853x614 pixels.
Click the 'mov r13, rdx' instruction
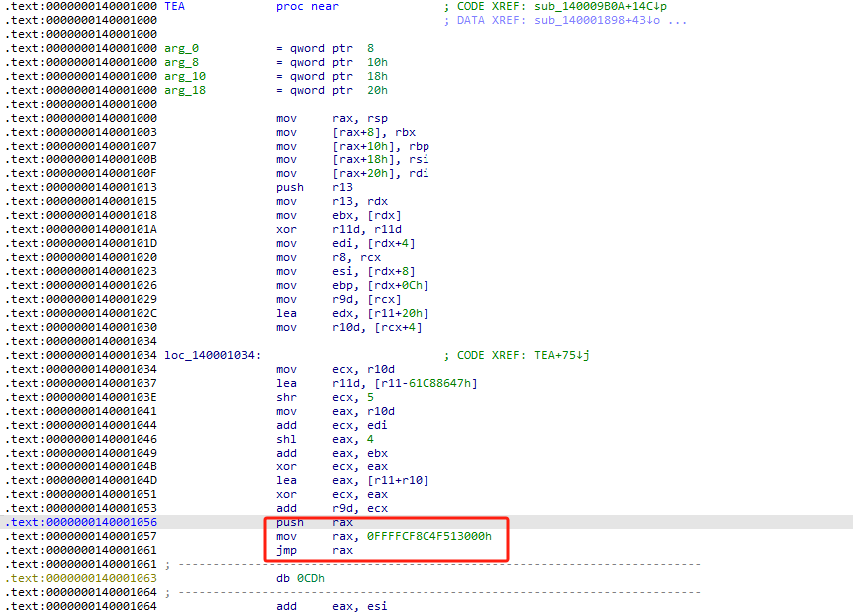[x=332, y=202]
